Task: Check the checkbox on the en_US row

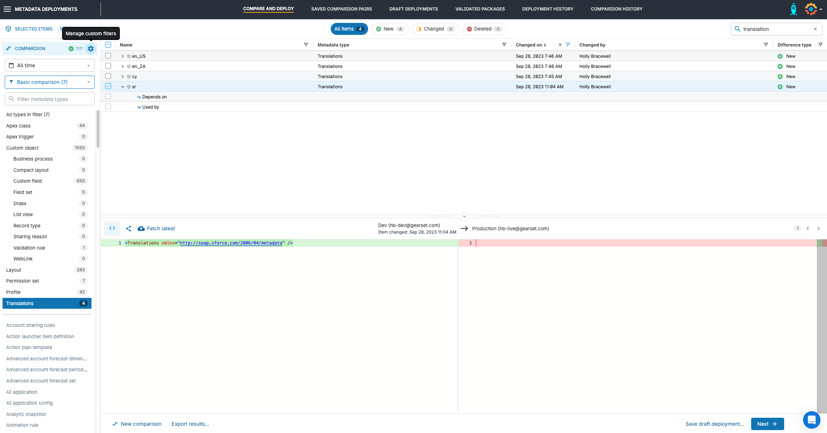Action: point(108,56)
